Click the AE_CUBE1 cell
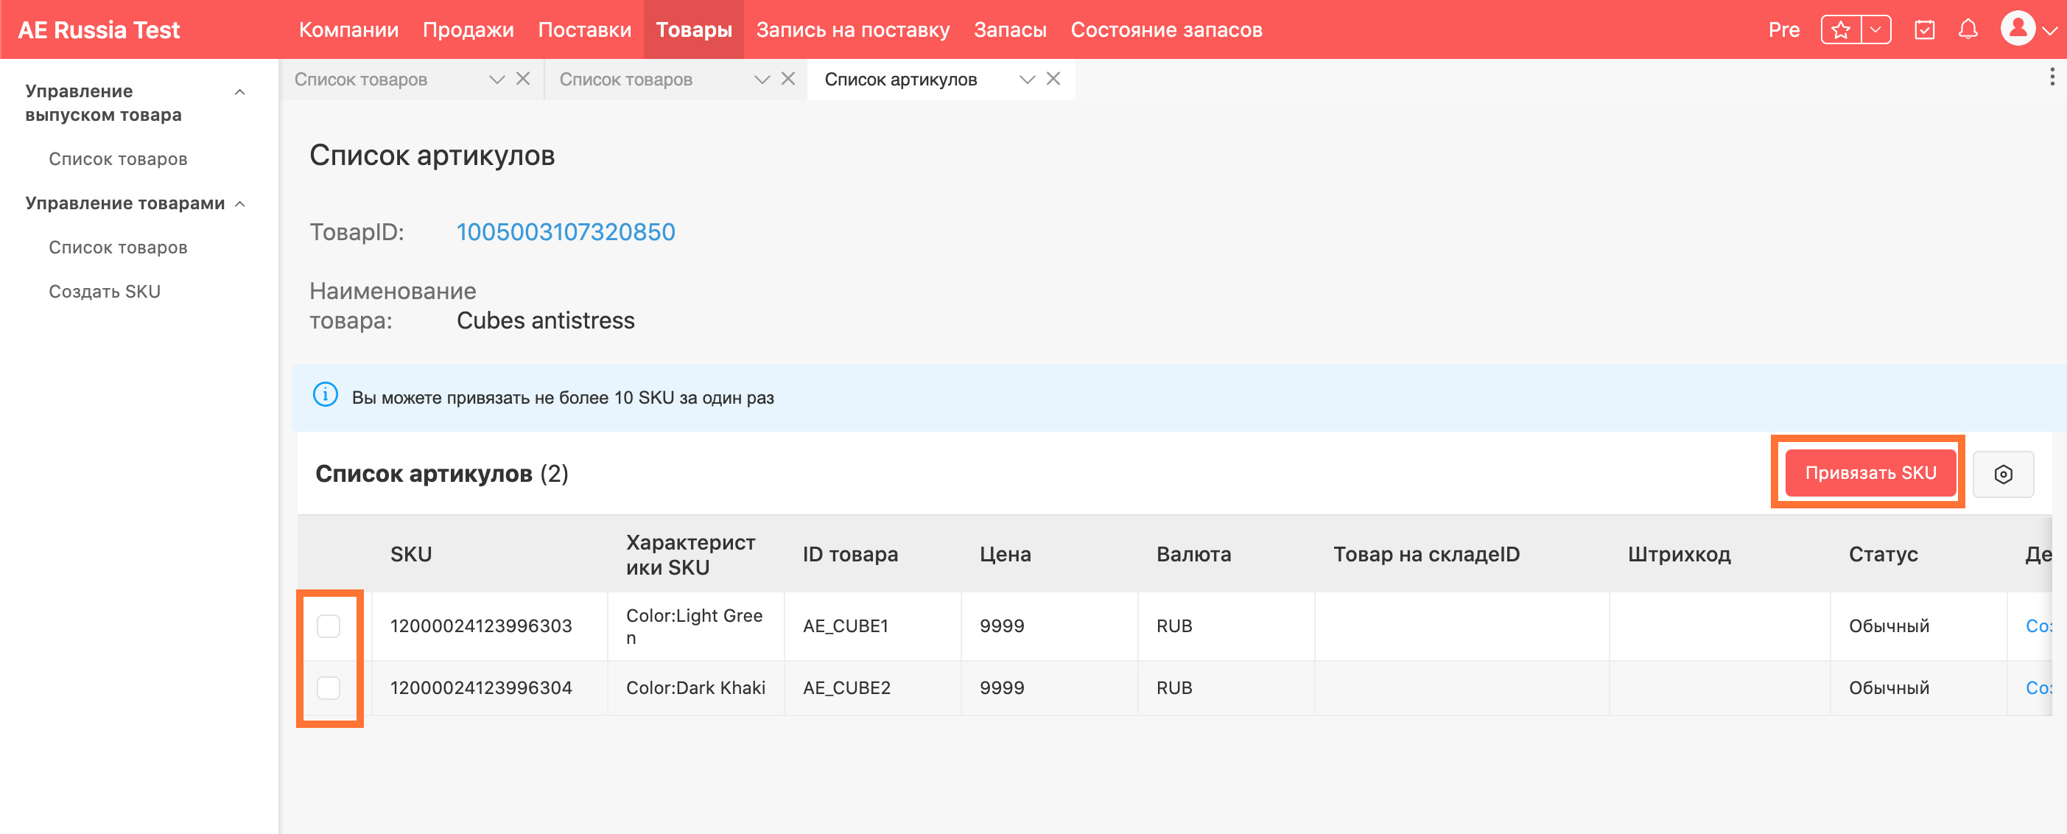The height and width of the screenshot is (834, 2067). point(845,625)
